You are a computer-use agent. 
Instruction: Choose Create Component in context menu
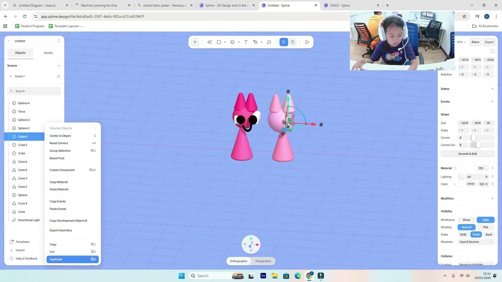coord(73,170)
